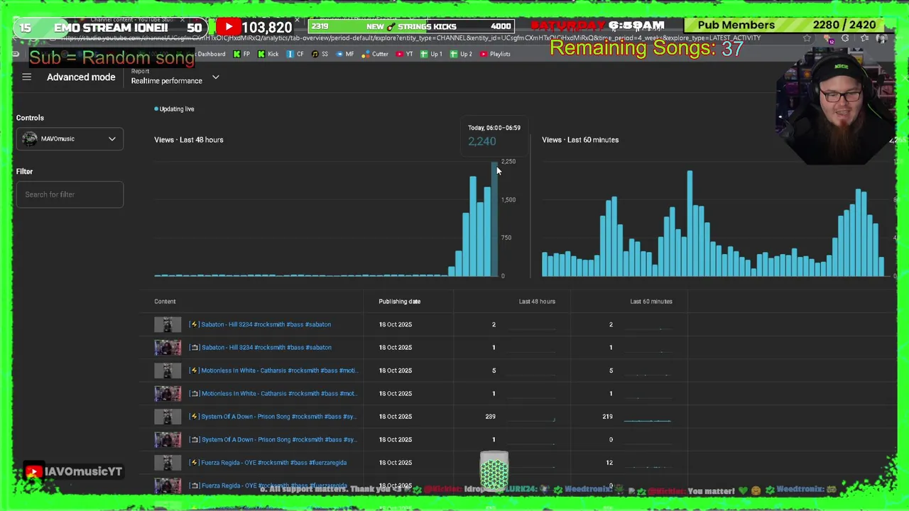Click the 12 value on the Fuerza Regida row

(609, 463)
